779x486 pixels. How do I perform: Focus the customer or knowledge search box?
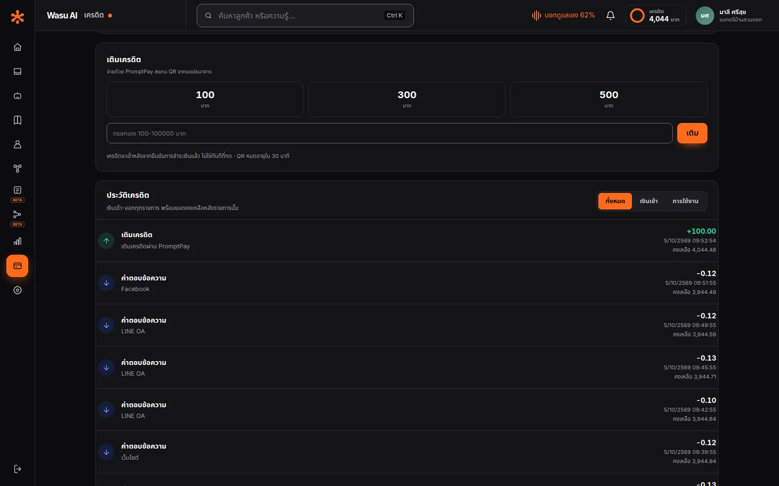coord(305,16)
